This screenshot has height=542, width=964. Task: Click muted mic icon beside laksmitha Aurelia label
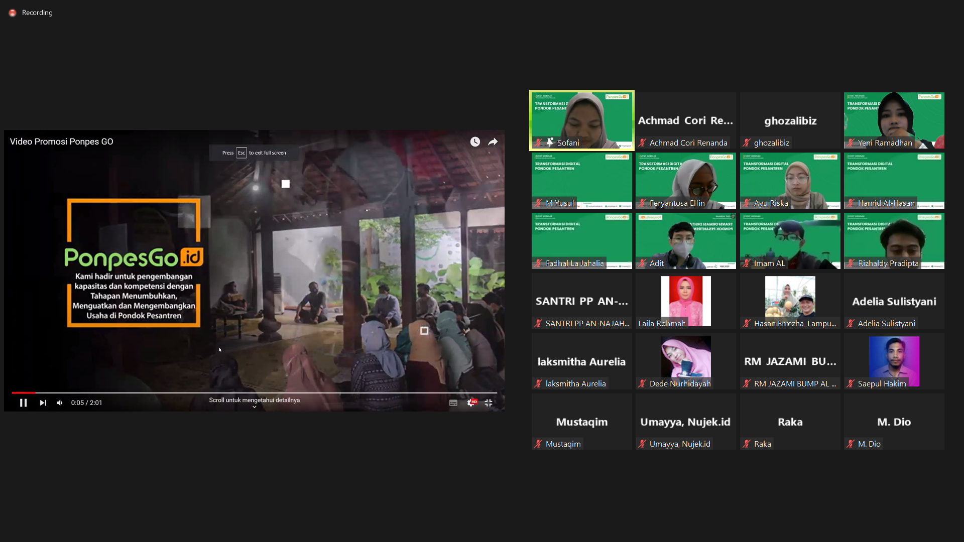[538, 383]
